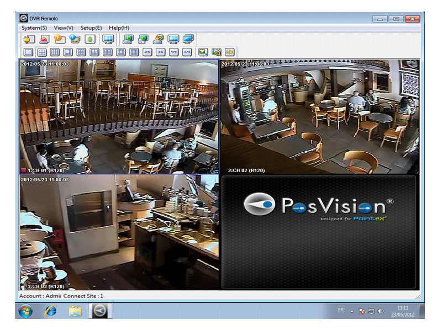The width and height of the screenshot is (442, 331).
Task: Open Windows Explorer folder on taskbar
Action: pos(75,311)
